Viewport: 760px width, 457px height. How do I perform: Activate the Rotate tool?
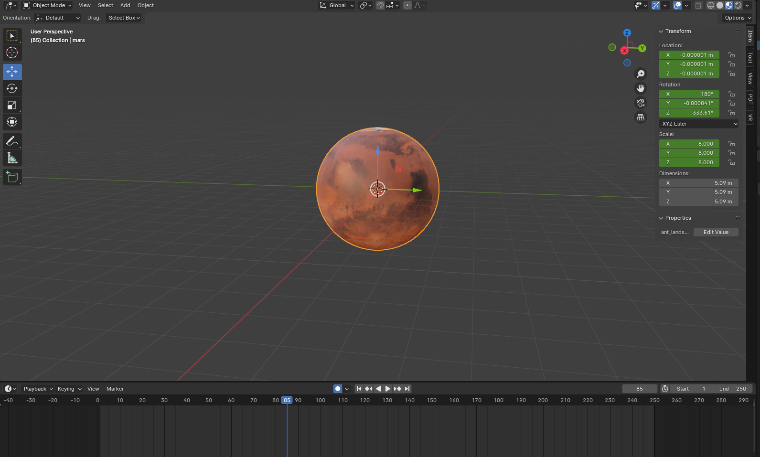12,88
